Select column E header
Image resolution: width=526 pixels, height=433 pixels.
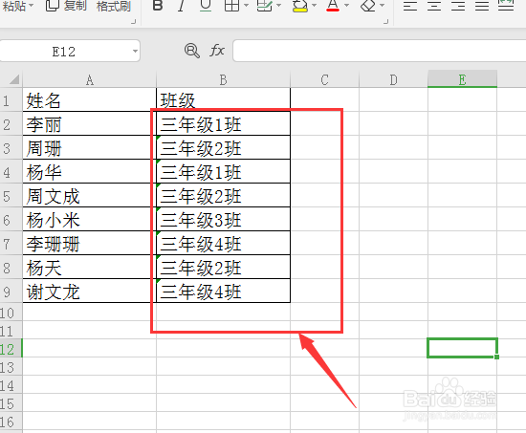pyautogui.click(x=462, y=80)
